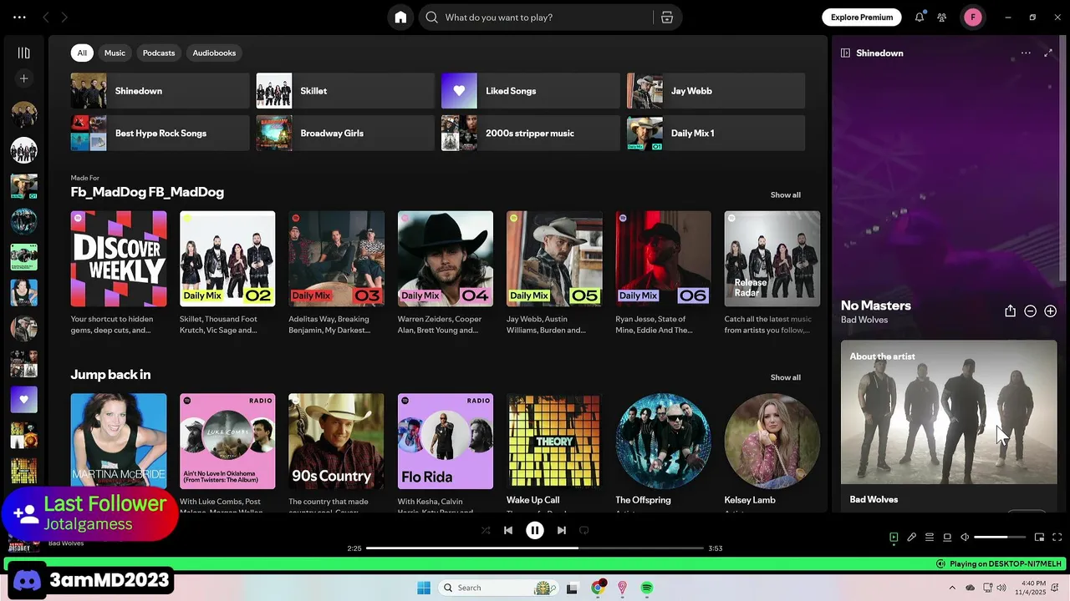Image resolution: width=1070 pixels, height=601 pixels.
Task: Open Connect to a device
Action: [x=947, y=538]
